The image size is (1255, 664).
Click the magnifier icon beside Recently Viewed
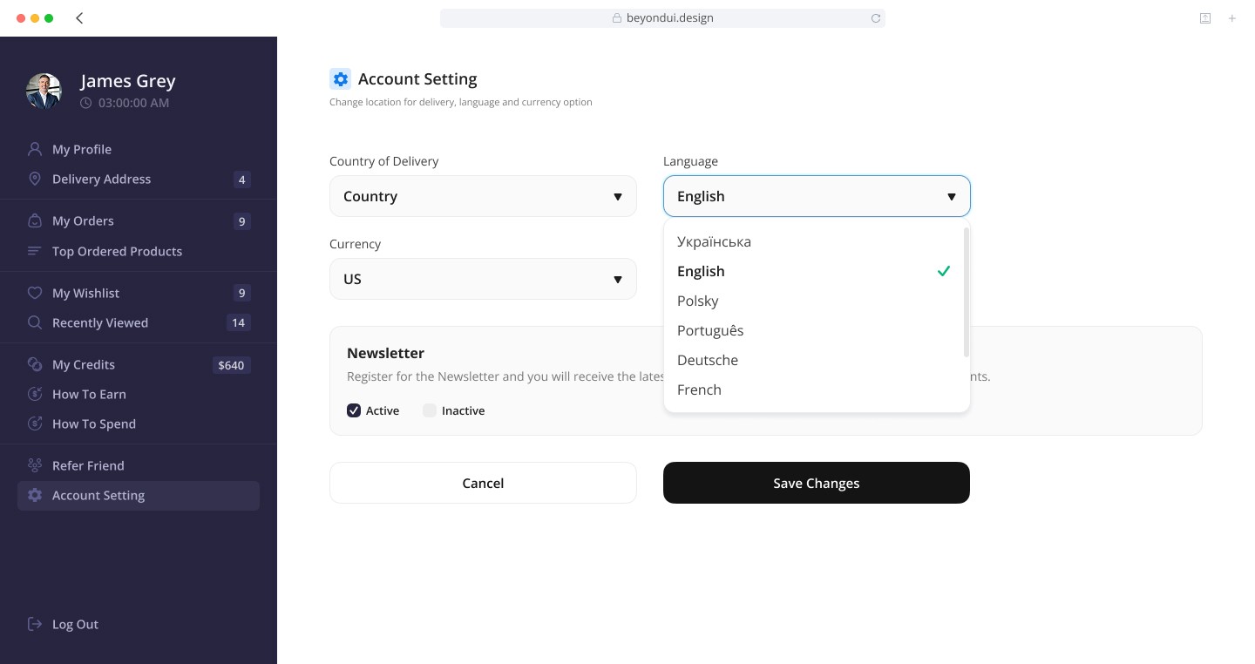pos(35,322)
